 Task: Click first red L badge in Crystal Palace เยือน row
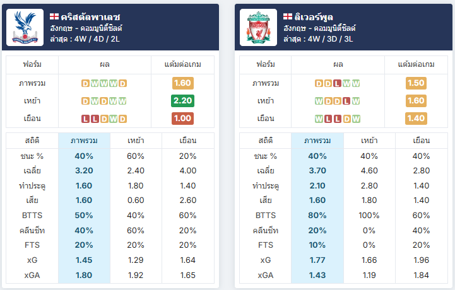85,119
